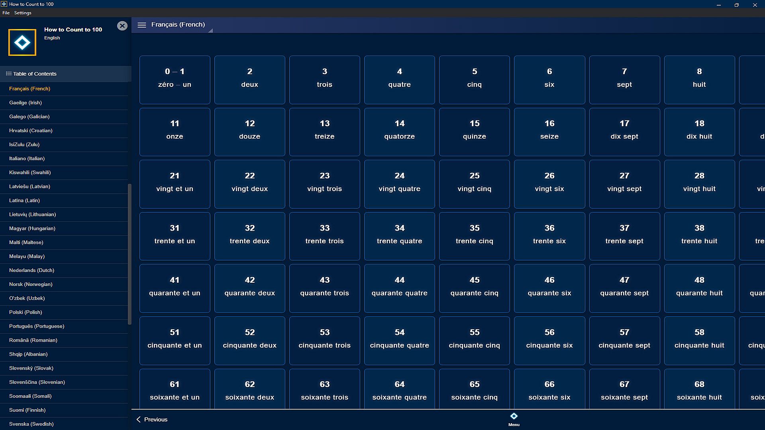Open the File menu
Screen dimensions: 765x430
pyautogui.click(x=6, y=13)
